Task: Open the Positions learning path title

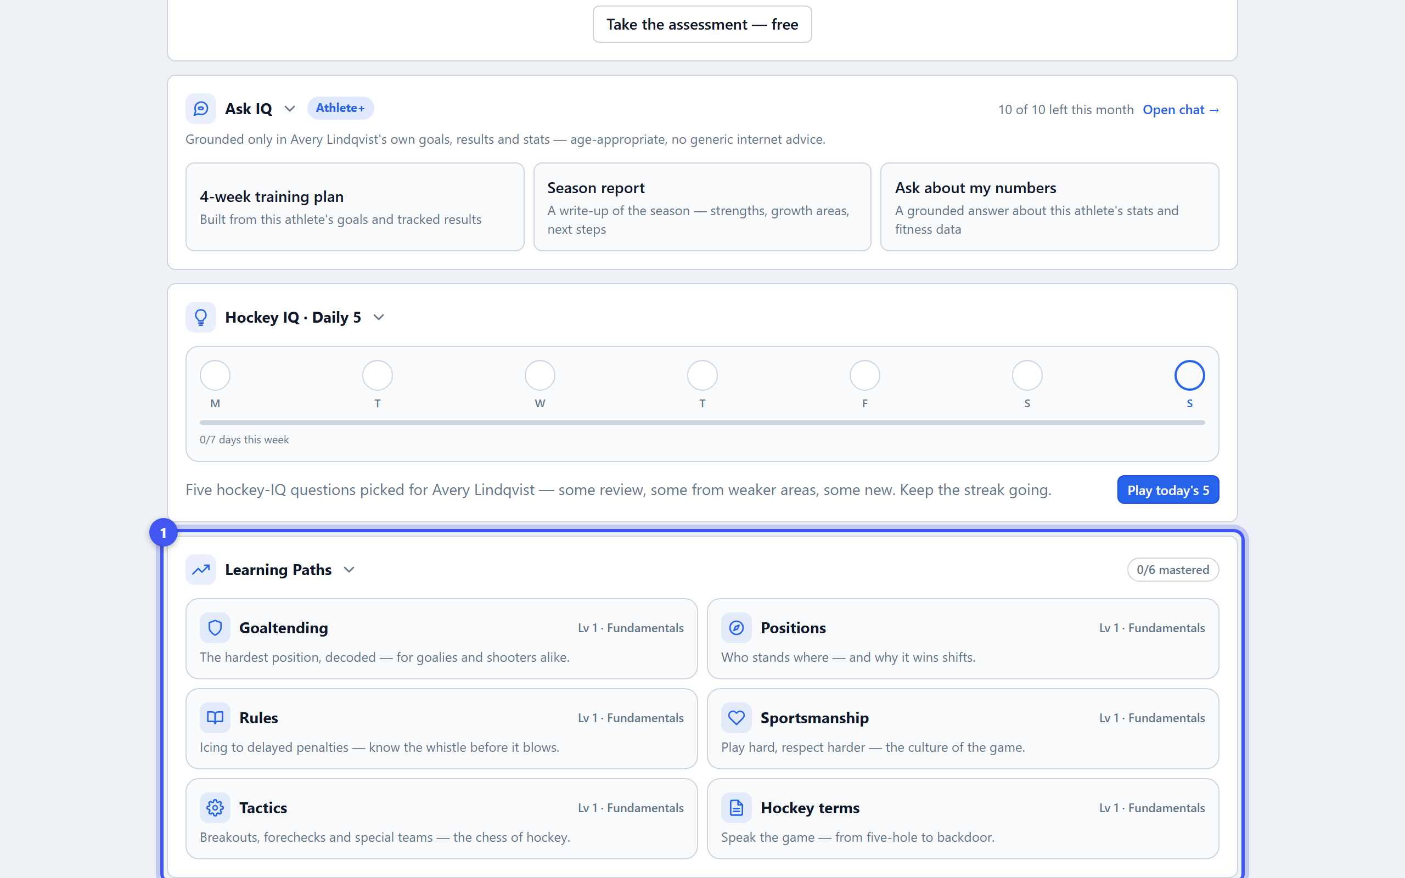Action: click(x=793, y=628)
